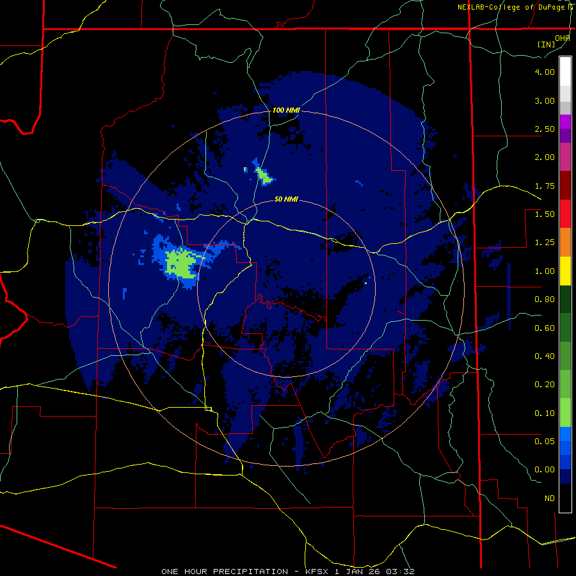Click the "1.50" legend value
This screenshot has height=576, width=576.
(x=545, y=214)
